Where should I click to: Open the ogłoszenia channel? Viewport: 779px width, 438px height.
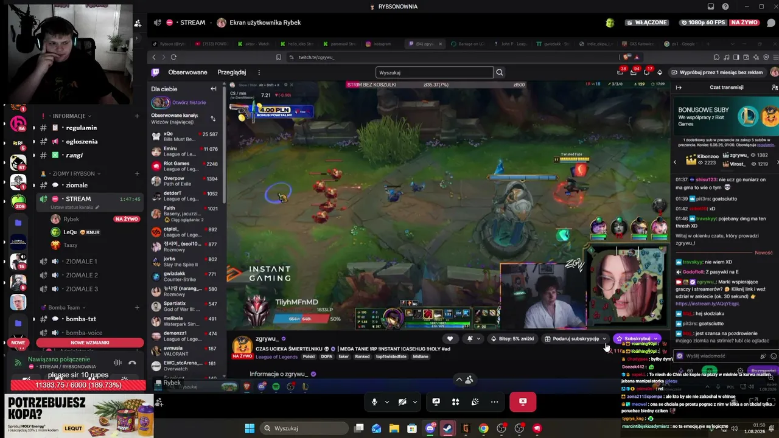(x=81, y=141)
